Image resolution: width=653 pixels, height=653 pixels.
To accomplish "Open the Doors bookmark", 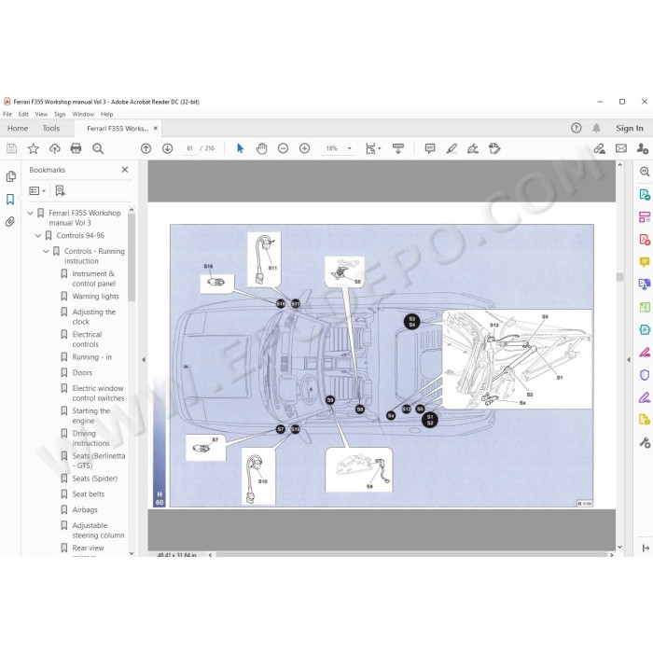I will click(x=82, y=373).
